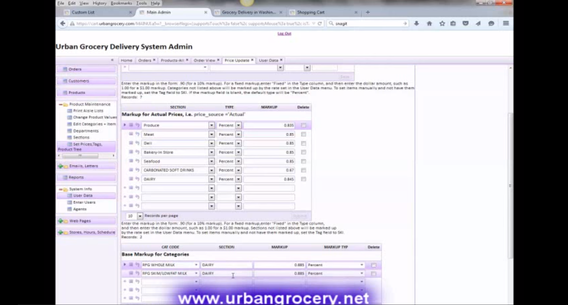Click the Log Out link
568x305 pixels.
(x=284, y=33)
